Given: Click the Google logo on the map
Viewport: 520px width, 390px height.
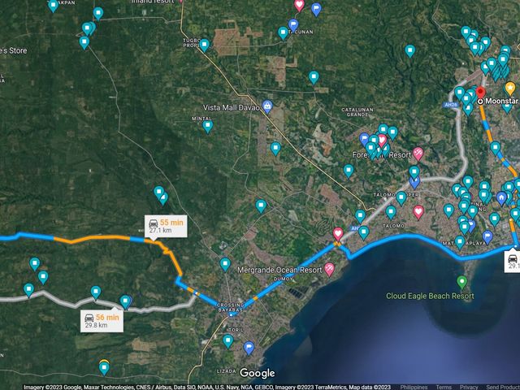Looking at the screenshot, I should coord(258,373).
